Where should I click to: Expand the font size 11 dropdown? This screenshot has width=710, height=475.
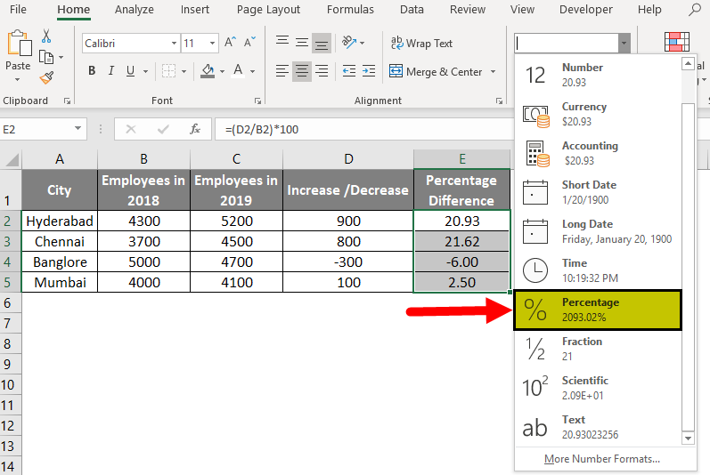pos(212,43)
